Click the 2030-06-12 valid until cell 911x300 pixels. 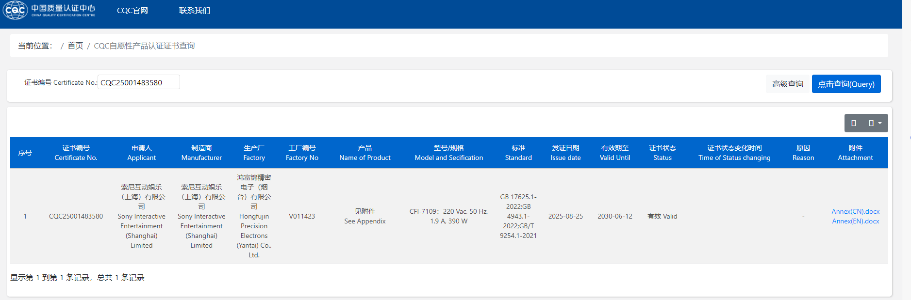tap(615, 216)
